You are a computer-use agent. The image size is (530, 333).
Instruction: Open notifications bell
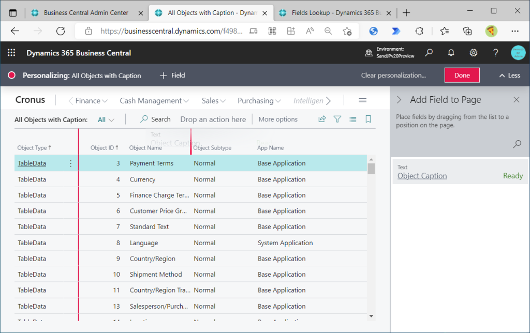(451, 53)
